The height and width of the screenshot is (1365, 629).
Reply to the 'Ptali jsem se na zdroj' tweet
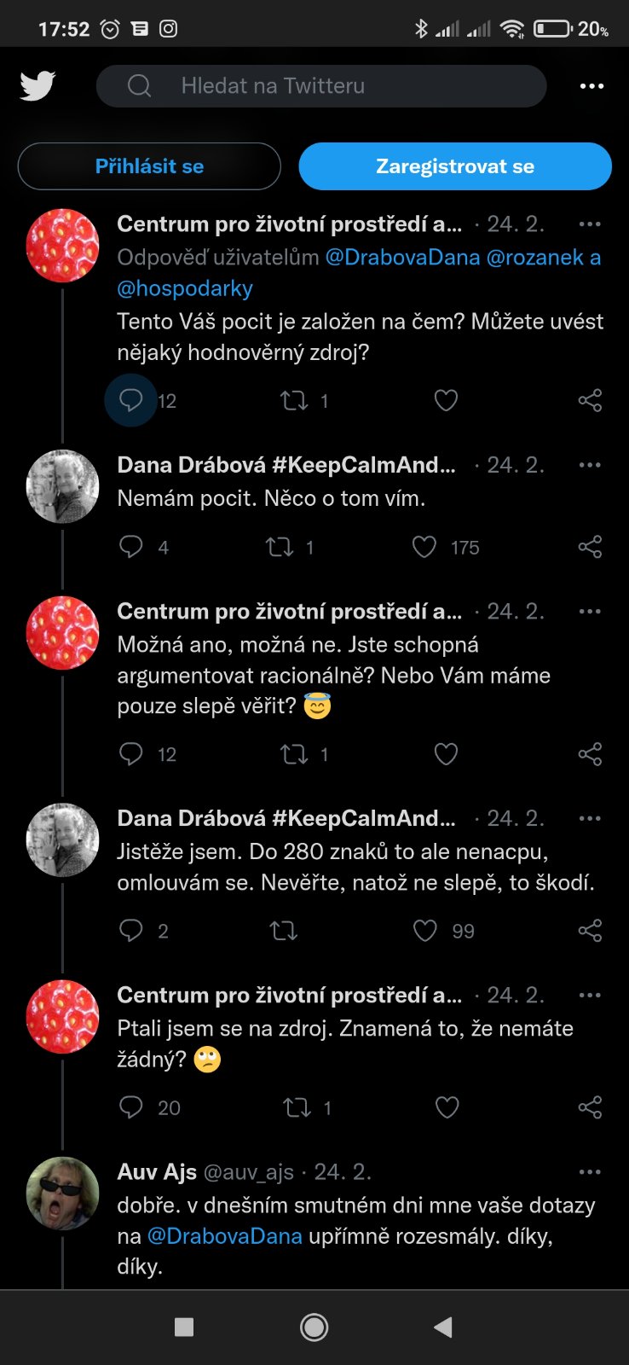coord(130,1107)
